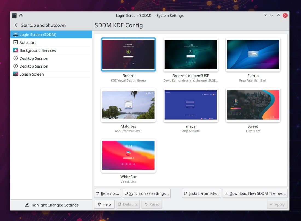Open the window menu icon in title bar

15,16
